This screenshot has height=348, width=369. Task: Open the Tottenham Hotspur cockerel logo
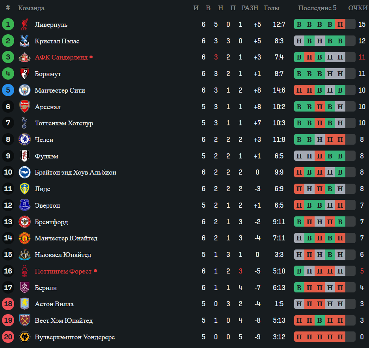point(24,123)
